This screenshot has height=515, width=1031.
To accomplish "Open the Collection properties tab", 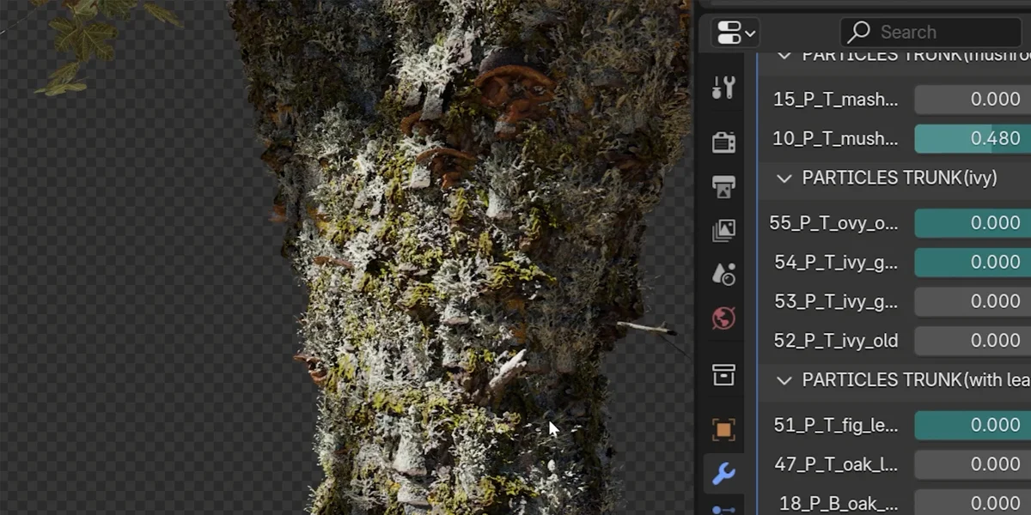I will coord(723,375).
